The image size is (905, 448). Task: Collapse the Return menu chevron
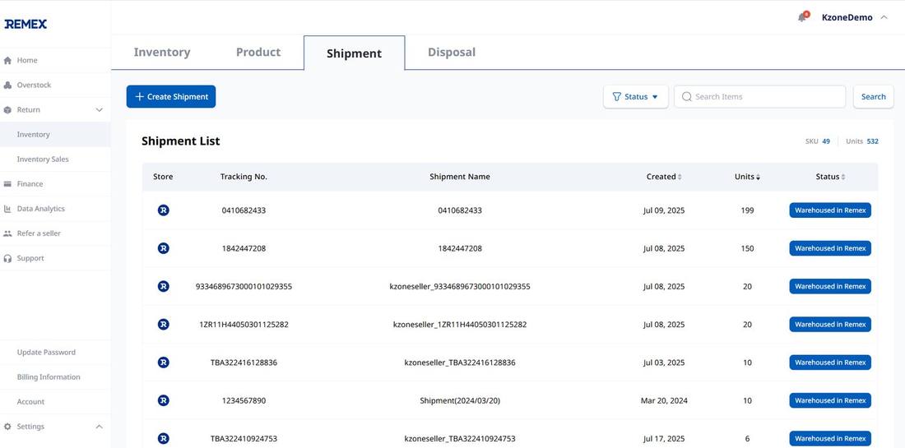pyautogui.click(x=100, y=109)
